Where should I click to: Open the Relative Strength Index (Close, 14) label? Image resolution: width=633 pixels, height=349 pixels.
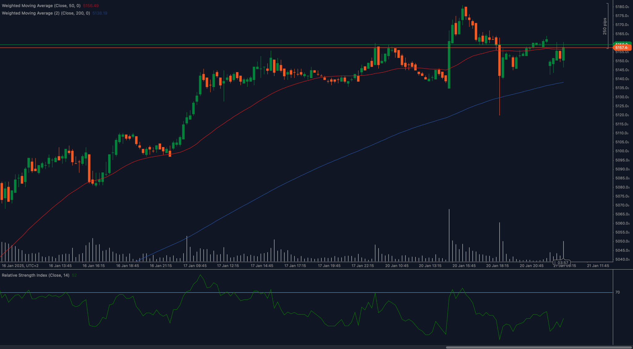(x=36, y=275)
